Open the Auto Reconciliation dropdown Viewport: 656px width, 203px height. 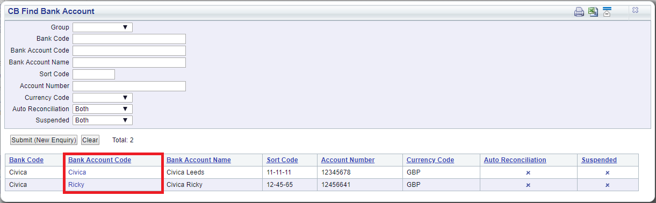click(103, 109)
